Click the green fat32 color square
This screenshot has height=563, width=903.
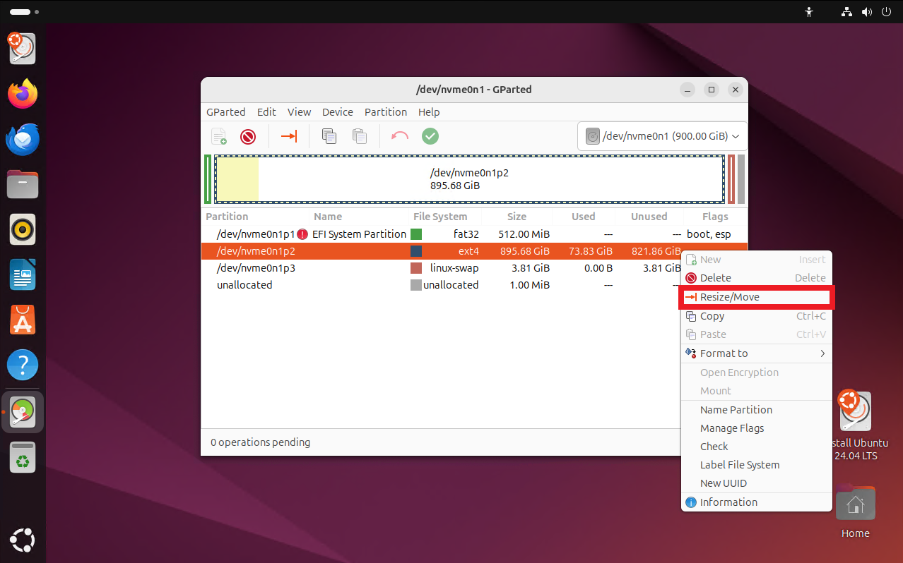pos(416,234)
